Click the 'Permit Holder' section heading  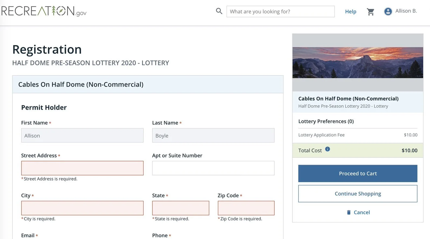pyautogui.click(x=44, y=108)
